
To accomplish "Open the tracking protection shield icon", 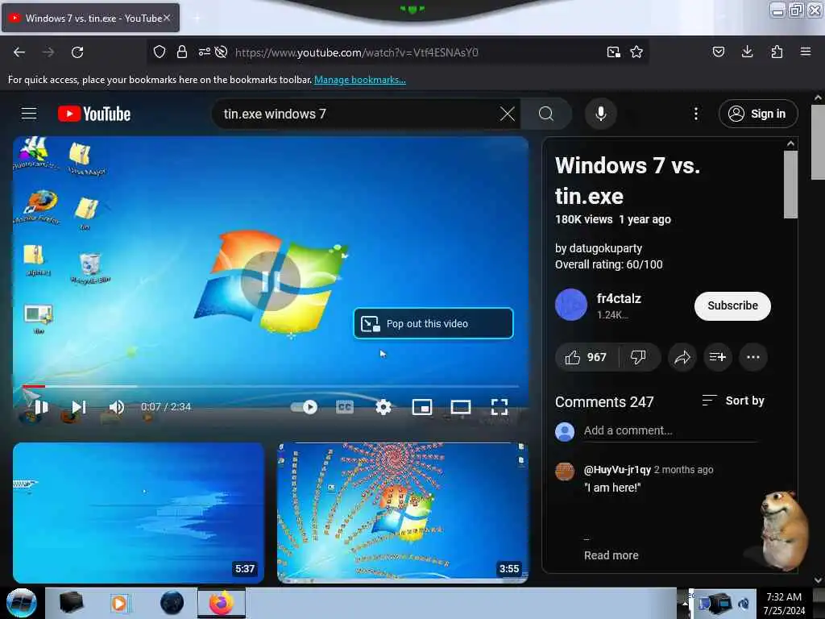I will [x=160, y=52].
